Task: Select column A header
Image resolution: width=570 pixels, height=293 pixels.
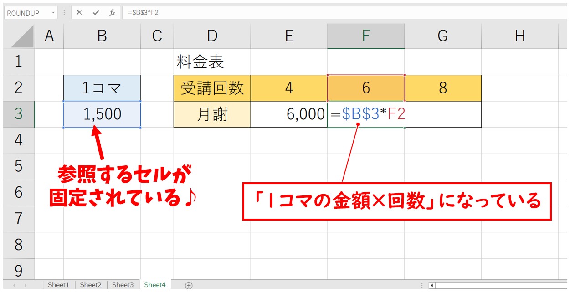Action: tap(49, 36)
